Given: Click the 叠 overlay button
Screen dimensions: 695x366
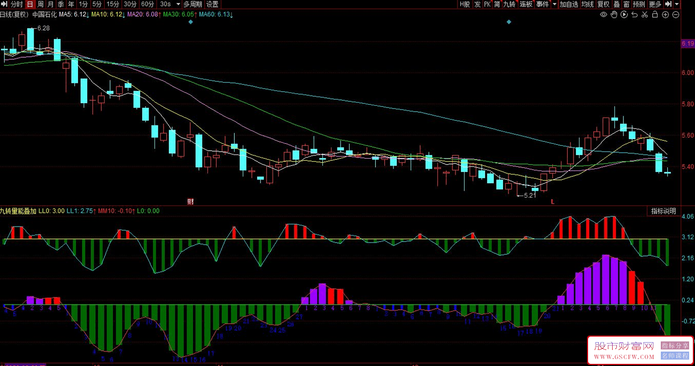Looking at the screenshot, I should [x=617, y=4].
